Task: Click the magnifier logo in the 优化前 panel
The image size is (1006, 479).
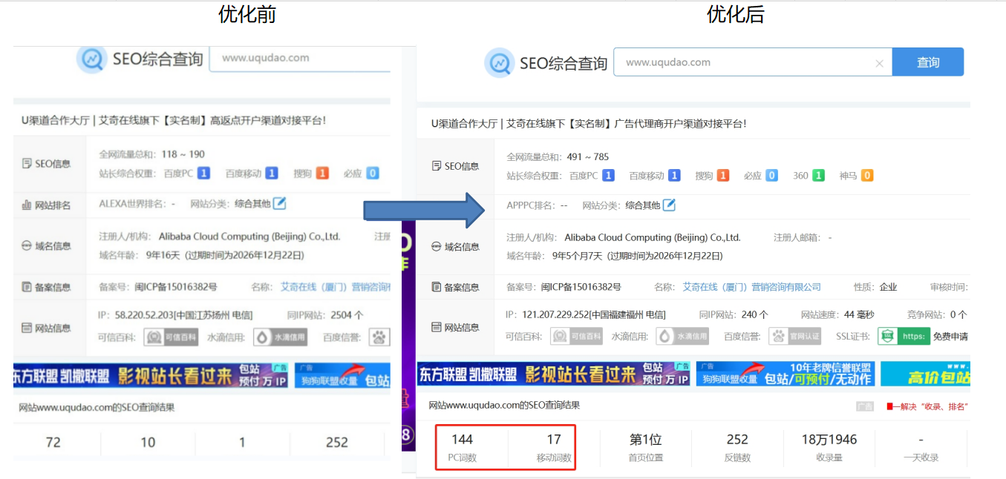Action: click(91, 59)
